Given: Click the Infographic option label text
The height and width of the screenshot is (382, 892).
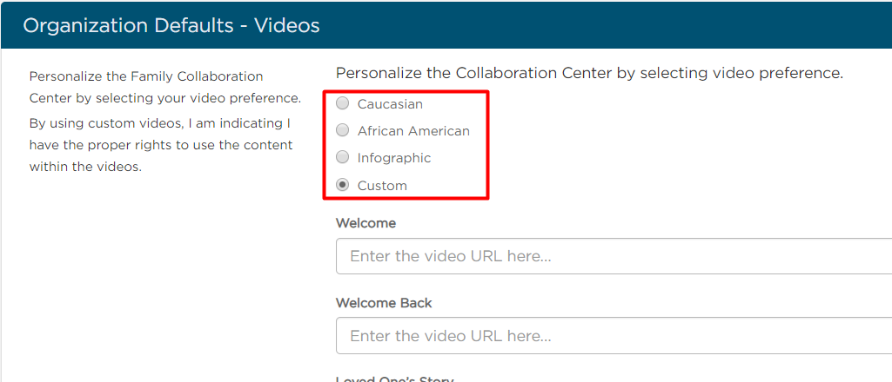Looking at the screenshot, I should (394, 158).
